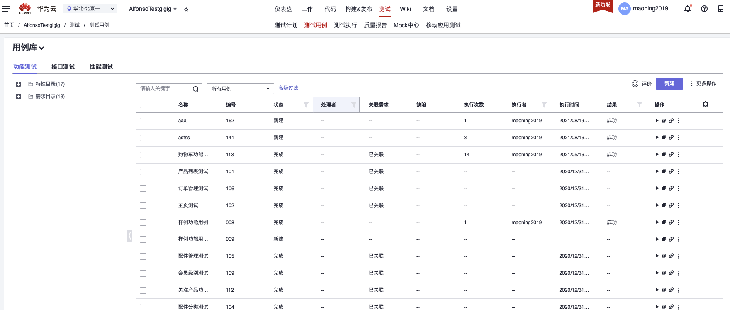Screen dimensions: 730x310
Task: Open the 测试执行 submenu
Action: tap(346, 25)
